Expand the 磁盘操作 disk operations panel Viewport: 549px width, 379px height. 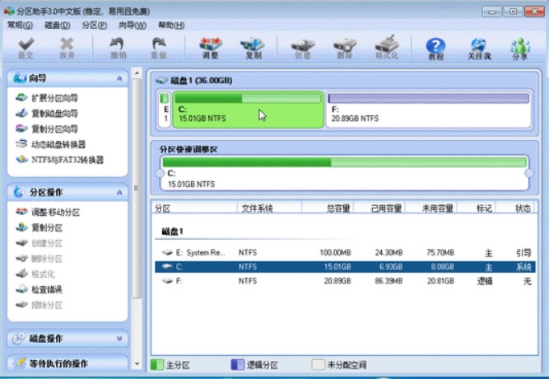coord(119,339)
